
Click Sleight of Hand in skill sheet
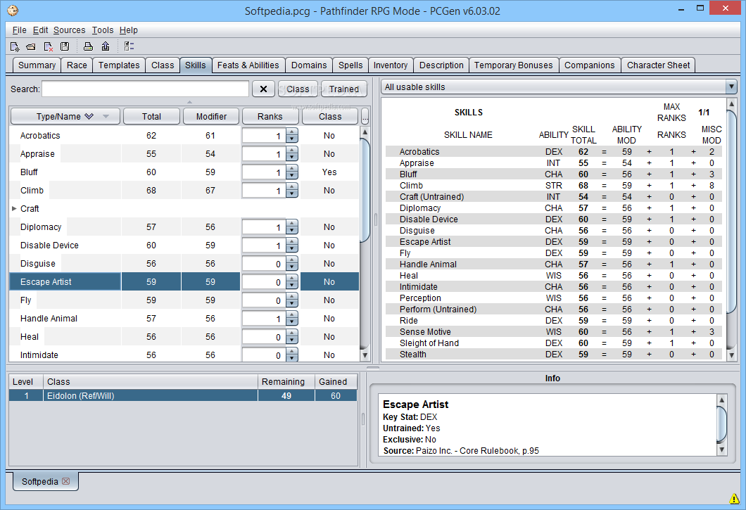pos(429,343)
